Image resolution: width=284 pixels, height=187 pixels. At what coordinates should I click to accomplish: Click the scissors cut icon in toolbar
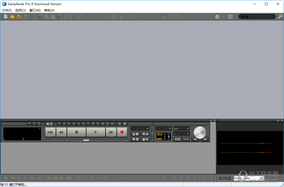pos(40,17)
